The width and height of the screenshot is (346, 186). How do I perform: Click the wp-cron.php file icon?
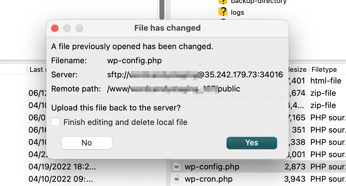coord(177,179)
